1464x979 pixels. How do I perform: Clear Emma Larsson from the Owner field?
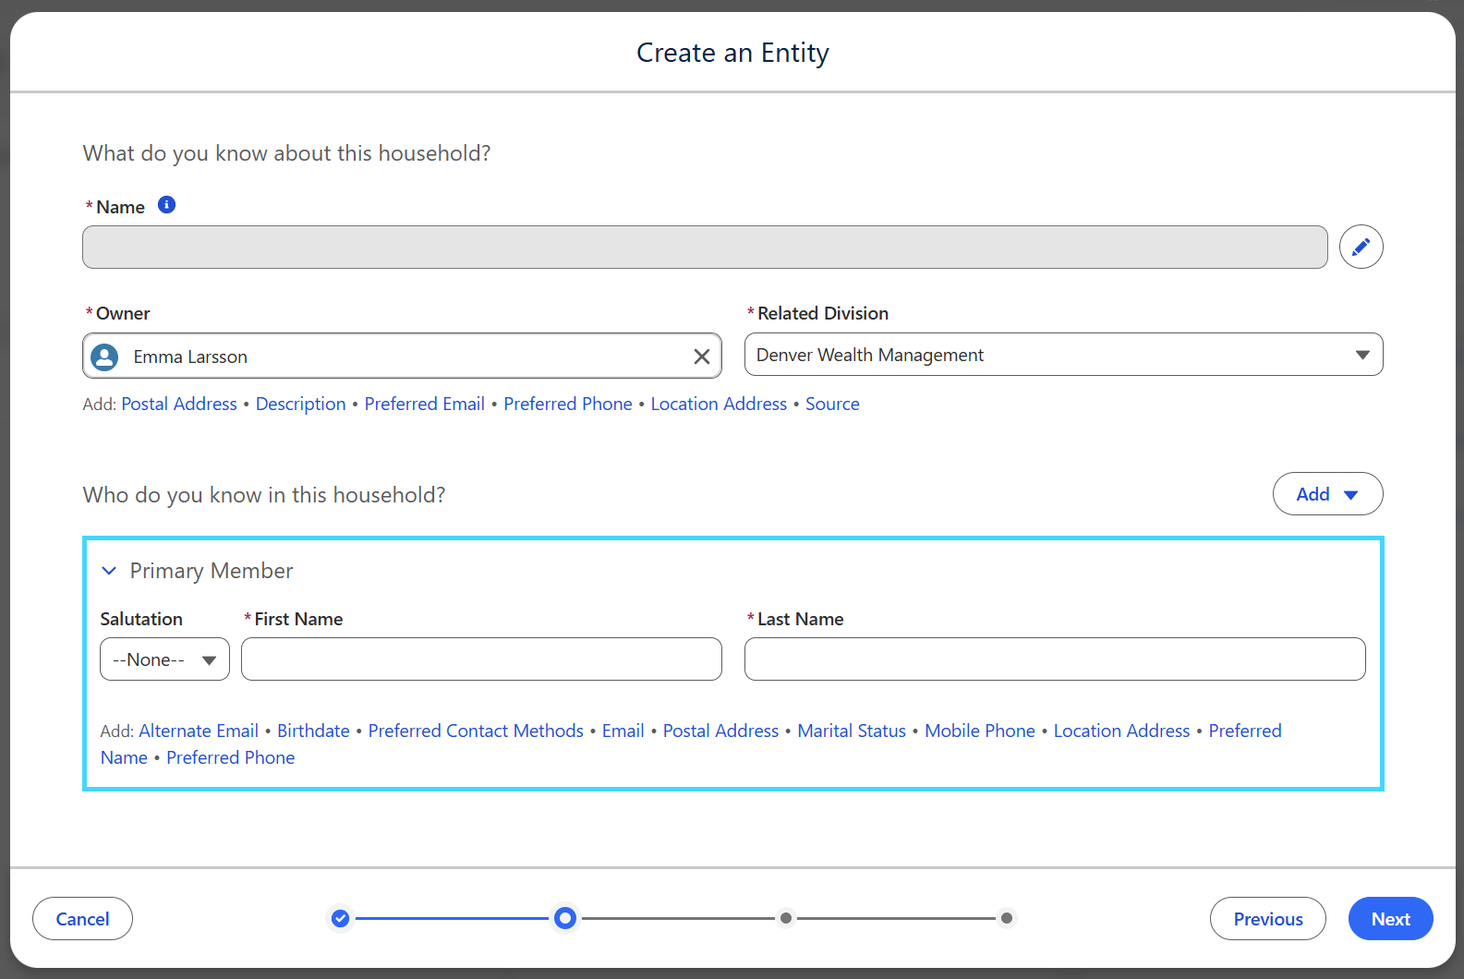point(702,357)
